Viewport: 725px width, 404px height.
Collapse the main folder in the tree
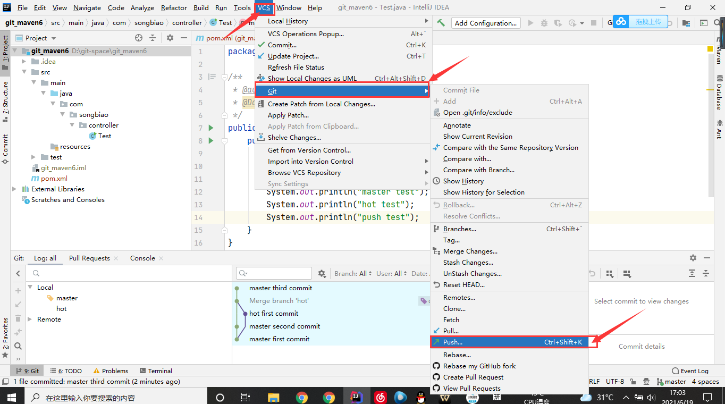tap(33, 83)
